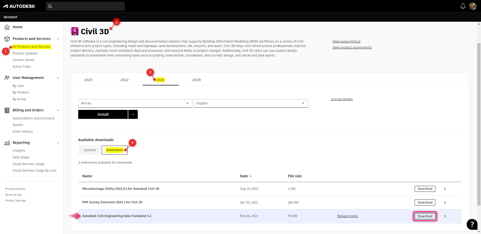481x234 pixels.
Task: Sort the list by Date arrow
Action: pos(251,176)
